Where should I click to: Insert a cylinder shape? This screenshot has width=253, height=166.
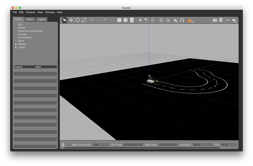pos(132,20)
